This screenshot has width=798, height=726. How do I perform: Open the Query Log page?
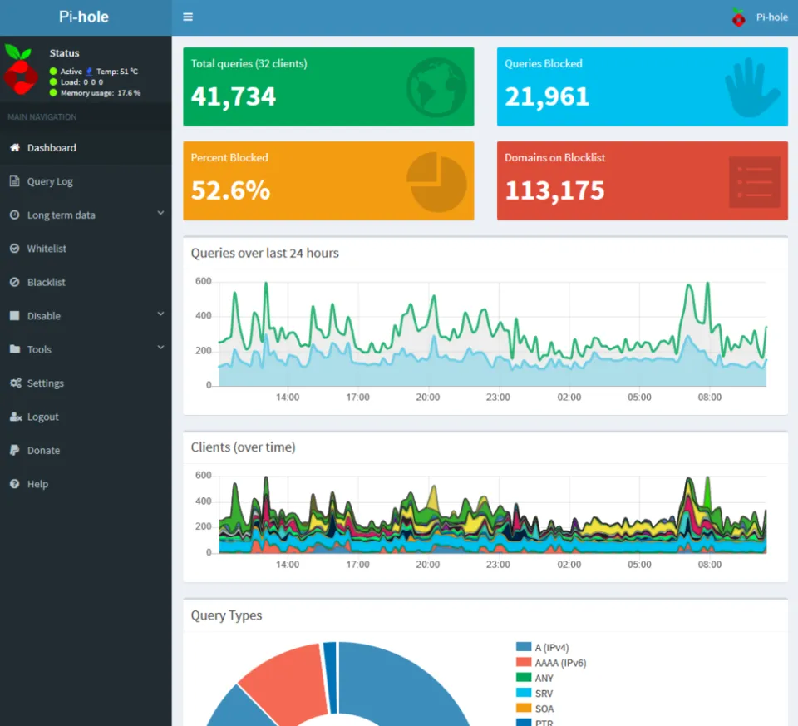[x=86, y=181]
